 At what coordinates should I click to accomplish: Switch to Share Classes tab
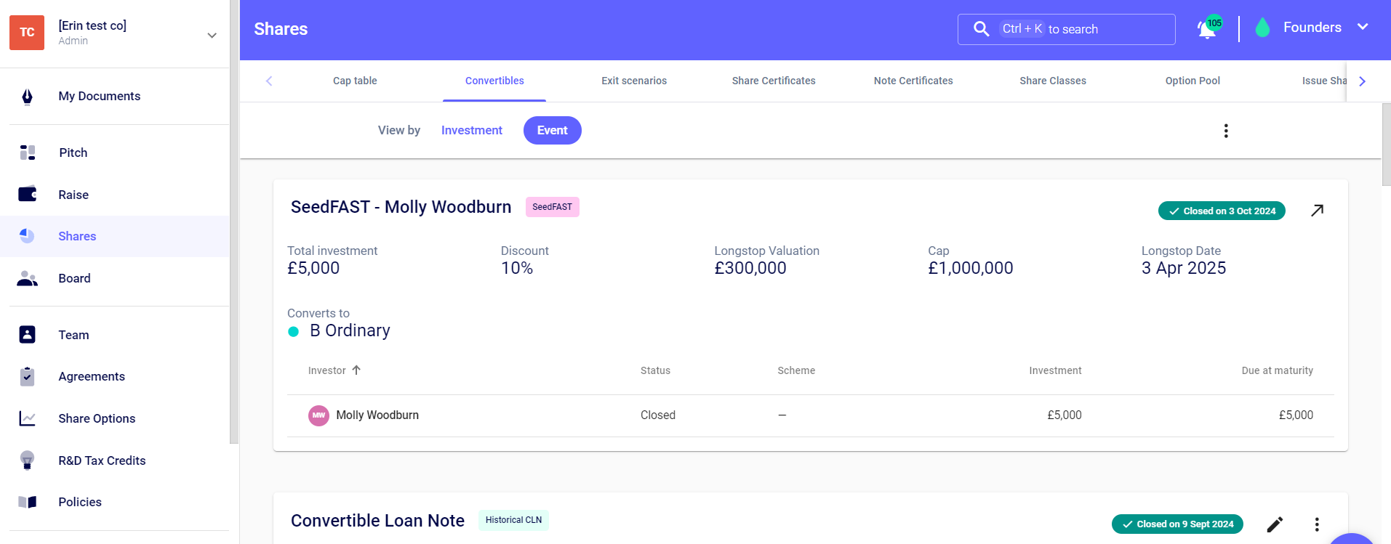(x=1052, y=81)
